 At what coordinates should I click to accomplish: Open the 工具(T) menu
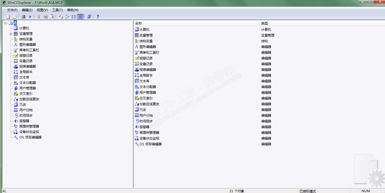pyautogui.click(x=57, y=10)
